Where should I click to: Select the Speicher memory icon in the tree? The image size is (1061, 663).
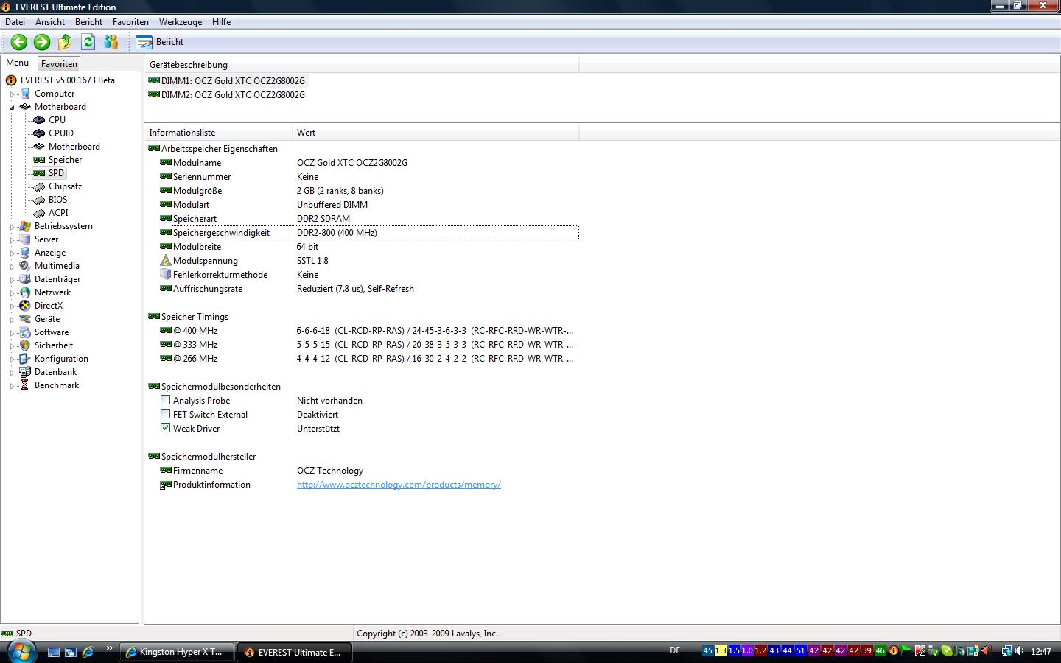39,160
